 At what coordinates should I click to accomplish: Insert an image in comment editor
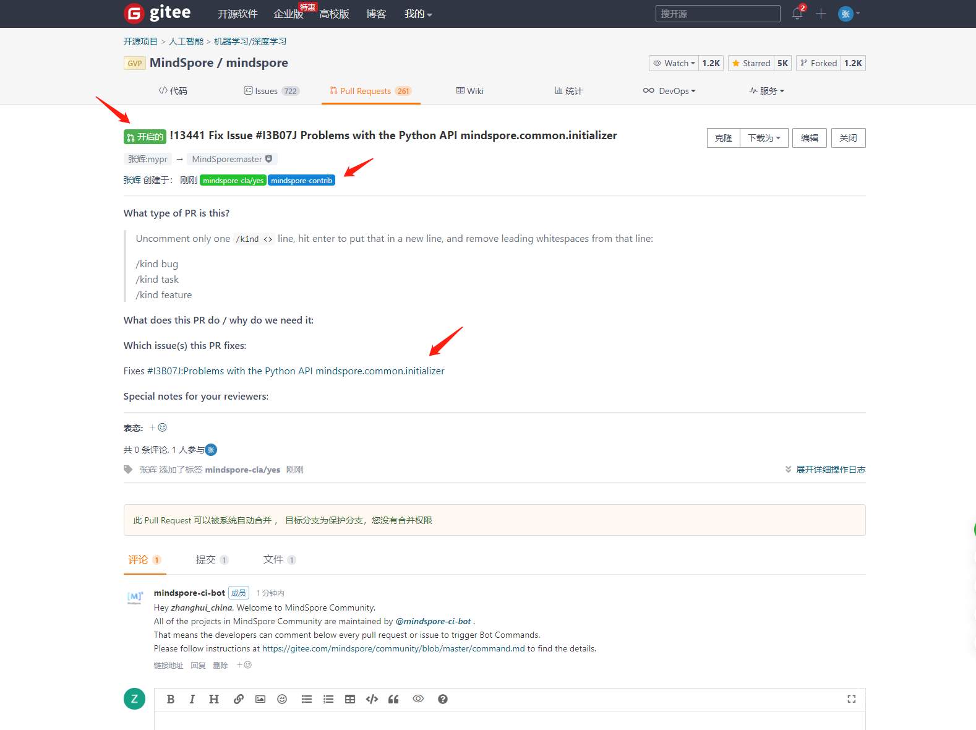pos(260,699)
